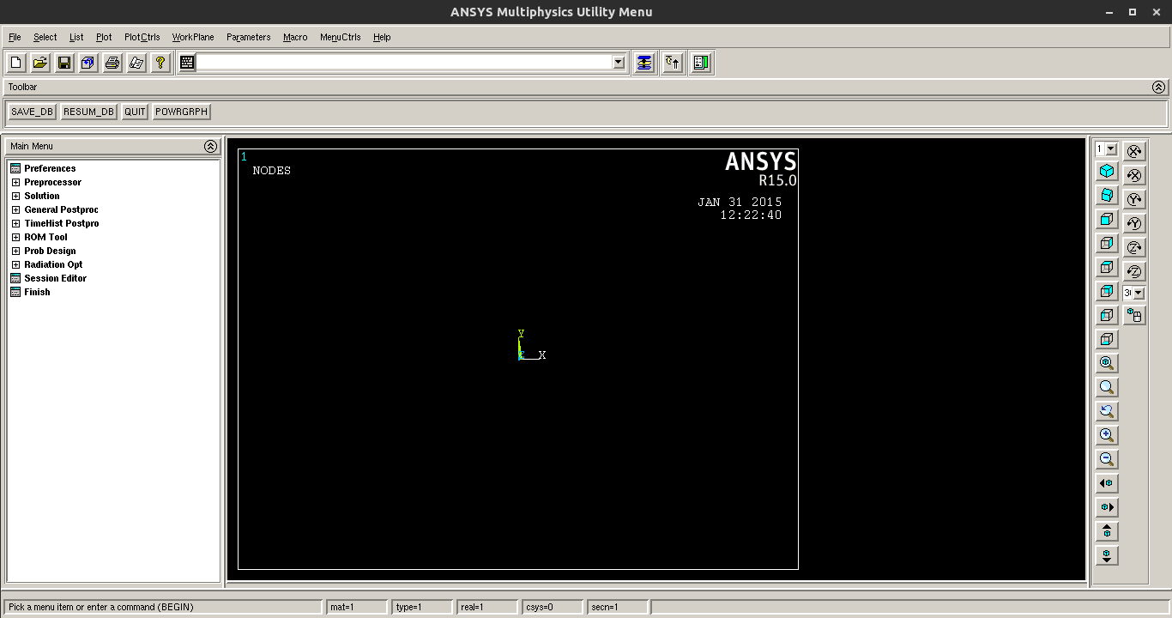The image size is (1172, 618).
Task: Click the Zoom In plus magnifier
Action: pyautogui.click(x=1107, y=435)
